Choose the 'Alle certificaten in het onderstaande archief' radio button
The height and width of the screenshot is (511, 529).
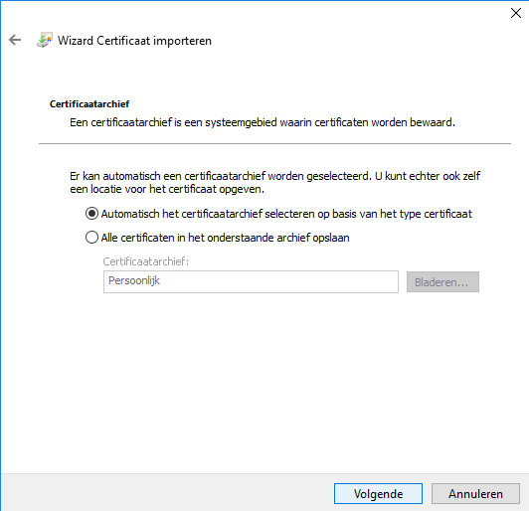point(91,238)
